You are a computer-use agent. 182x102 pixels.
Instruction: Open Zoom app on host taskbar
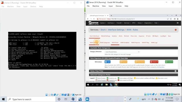[87, 99]
